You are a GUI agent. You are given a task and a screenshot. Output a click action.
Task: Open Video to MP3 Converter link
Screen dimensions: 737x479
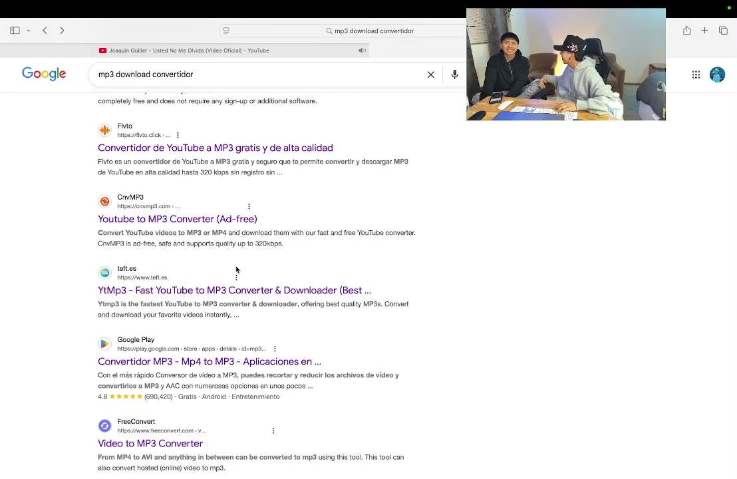tap(150, 443)
